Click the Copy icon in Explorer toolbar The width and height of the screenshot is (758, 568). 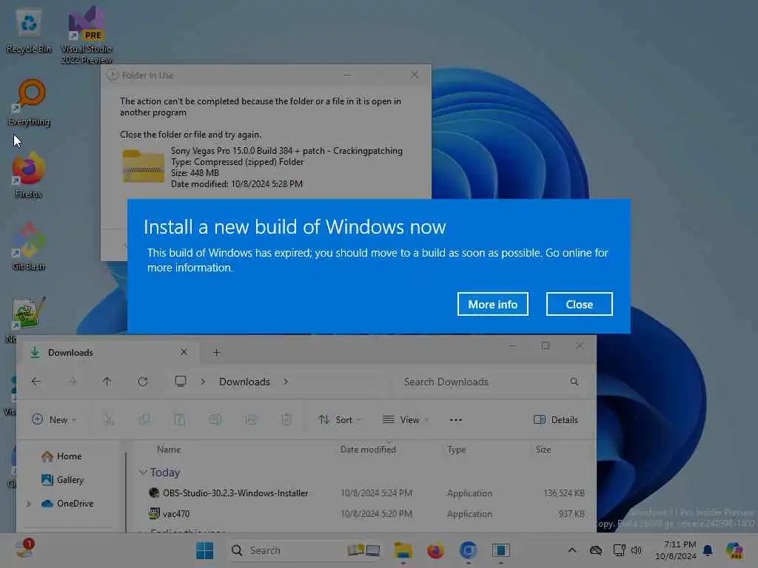point(144,420)
